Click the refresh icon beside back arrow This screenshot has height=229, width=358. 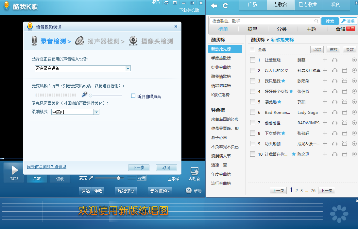click(225, 6)
